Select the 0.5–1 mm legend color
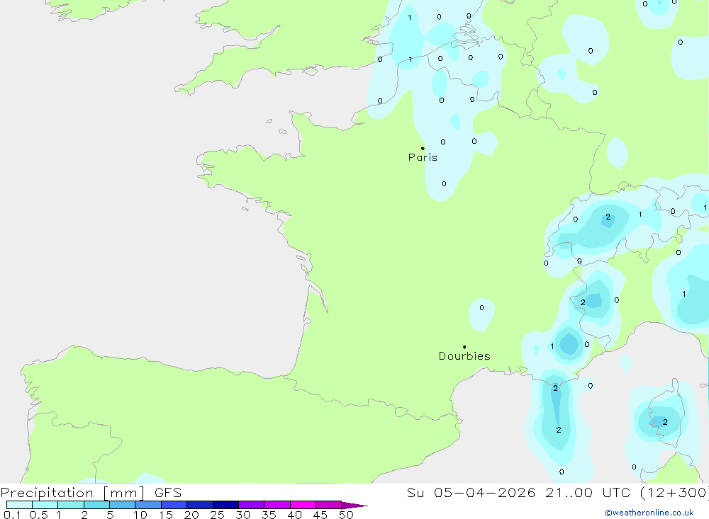Viewport: 709px width, 519px height. pyautogui.click(x=45, y=505)
